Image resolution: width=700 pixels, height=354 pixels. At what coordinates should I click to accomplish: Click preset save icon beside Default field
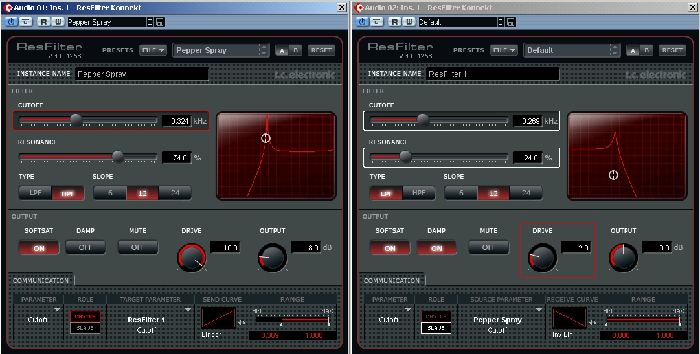click(x=511, y=22)
